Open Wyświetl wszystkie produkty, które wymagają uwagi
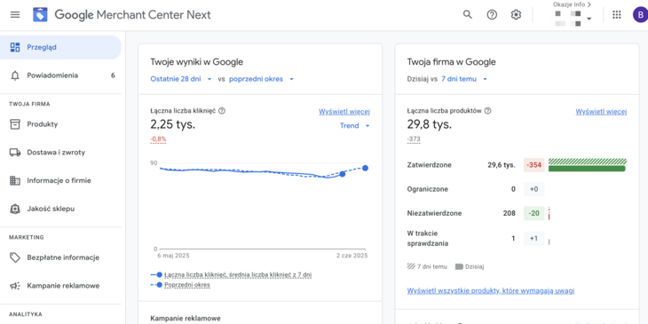Viewport: 648px width, 324px height. [x=491, y=290]
